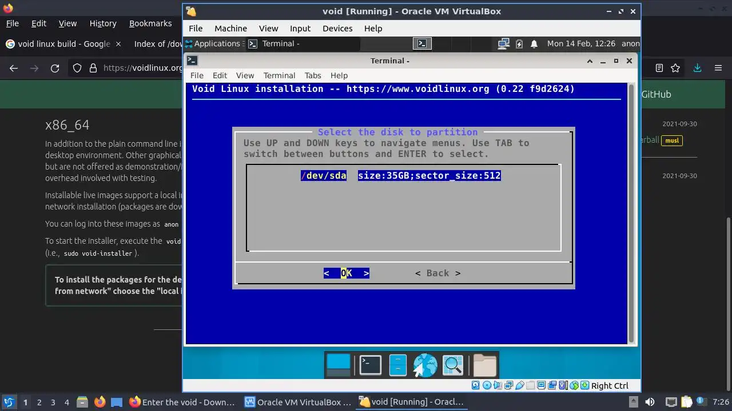Reload the page in Firefox
The image size is (732, 411).
pos(55,68)
